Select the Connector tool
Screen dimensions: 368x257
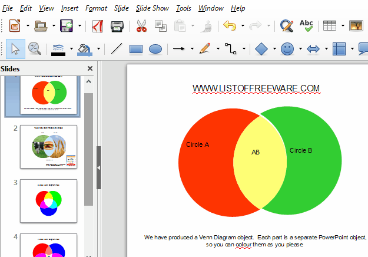[x=231, y=48]
